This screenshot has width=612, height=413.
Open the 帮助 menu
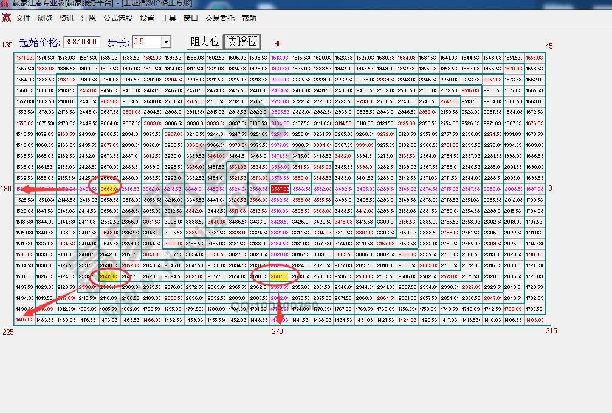tap(249, 18)
